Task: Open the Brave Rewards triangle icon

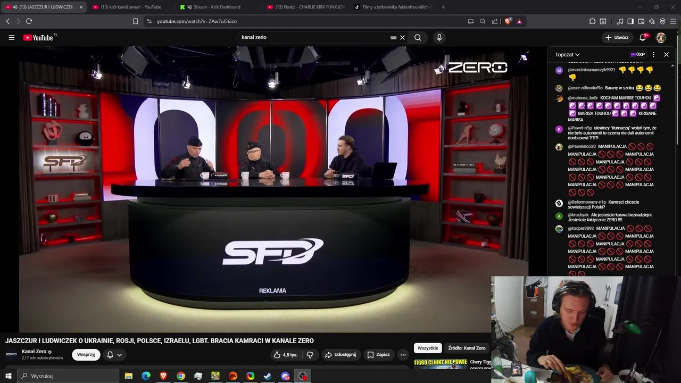Action: [519, 21]
